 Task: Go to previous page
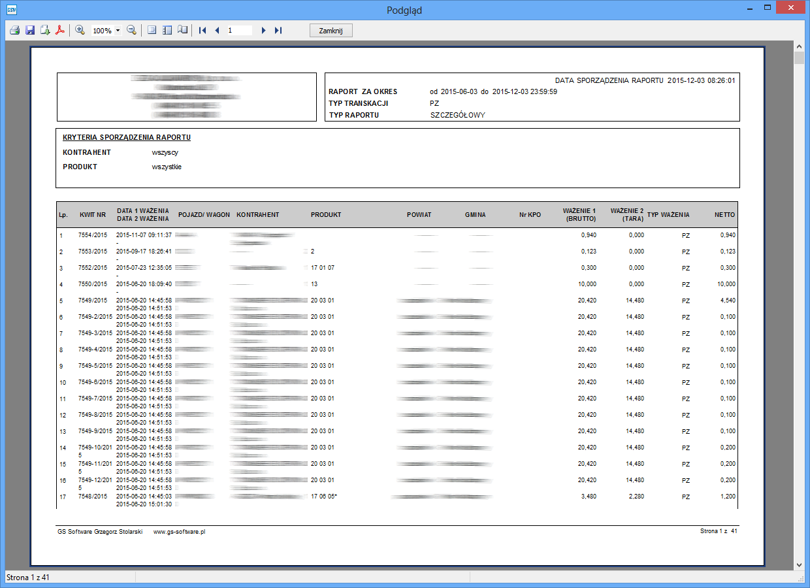coord(217,31)
